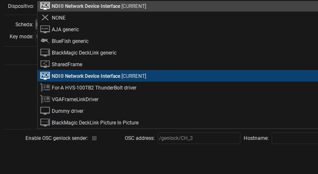
Task: Click the VGAFrameLinkDriver card icon
Action: (x=45, y=99)
